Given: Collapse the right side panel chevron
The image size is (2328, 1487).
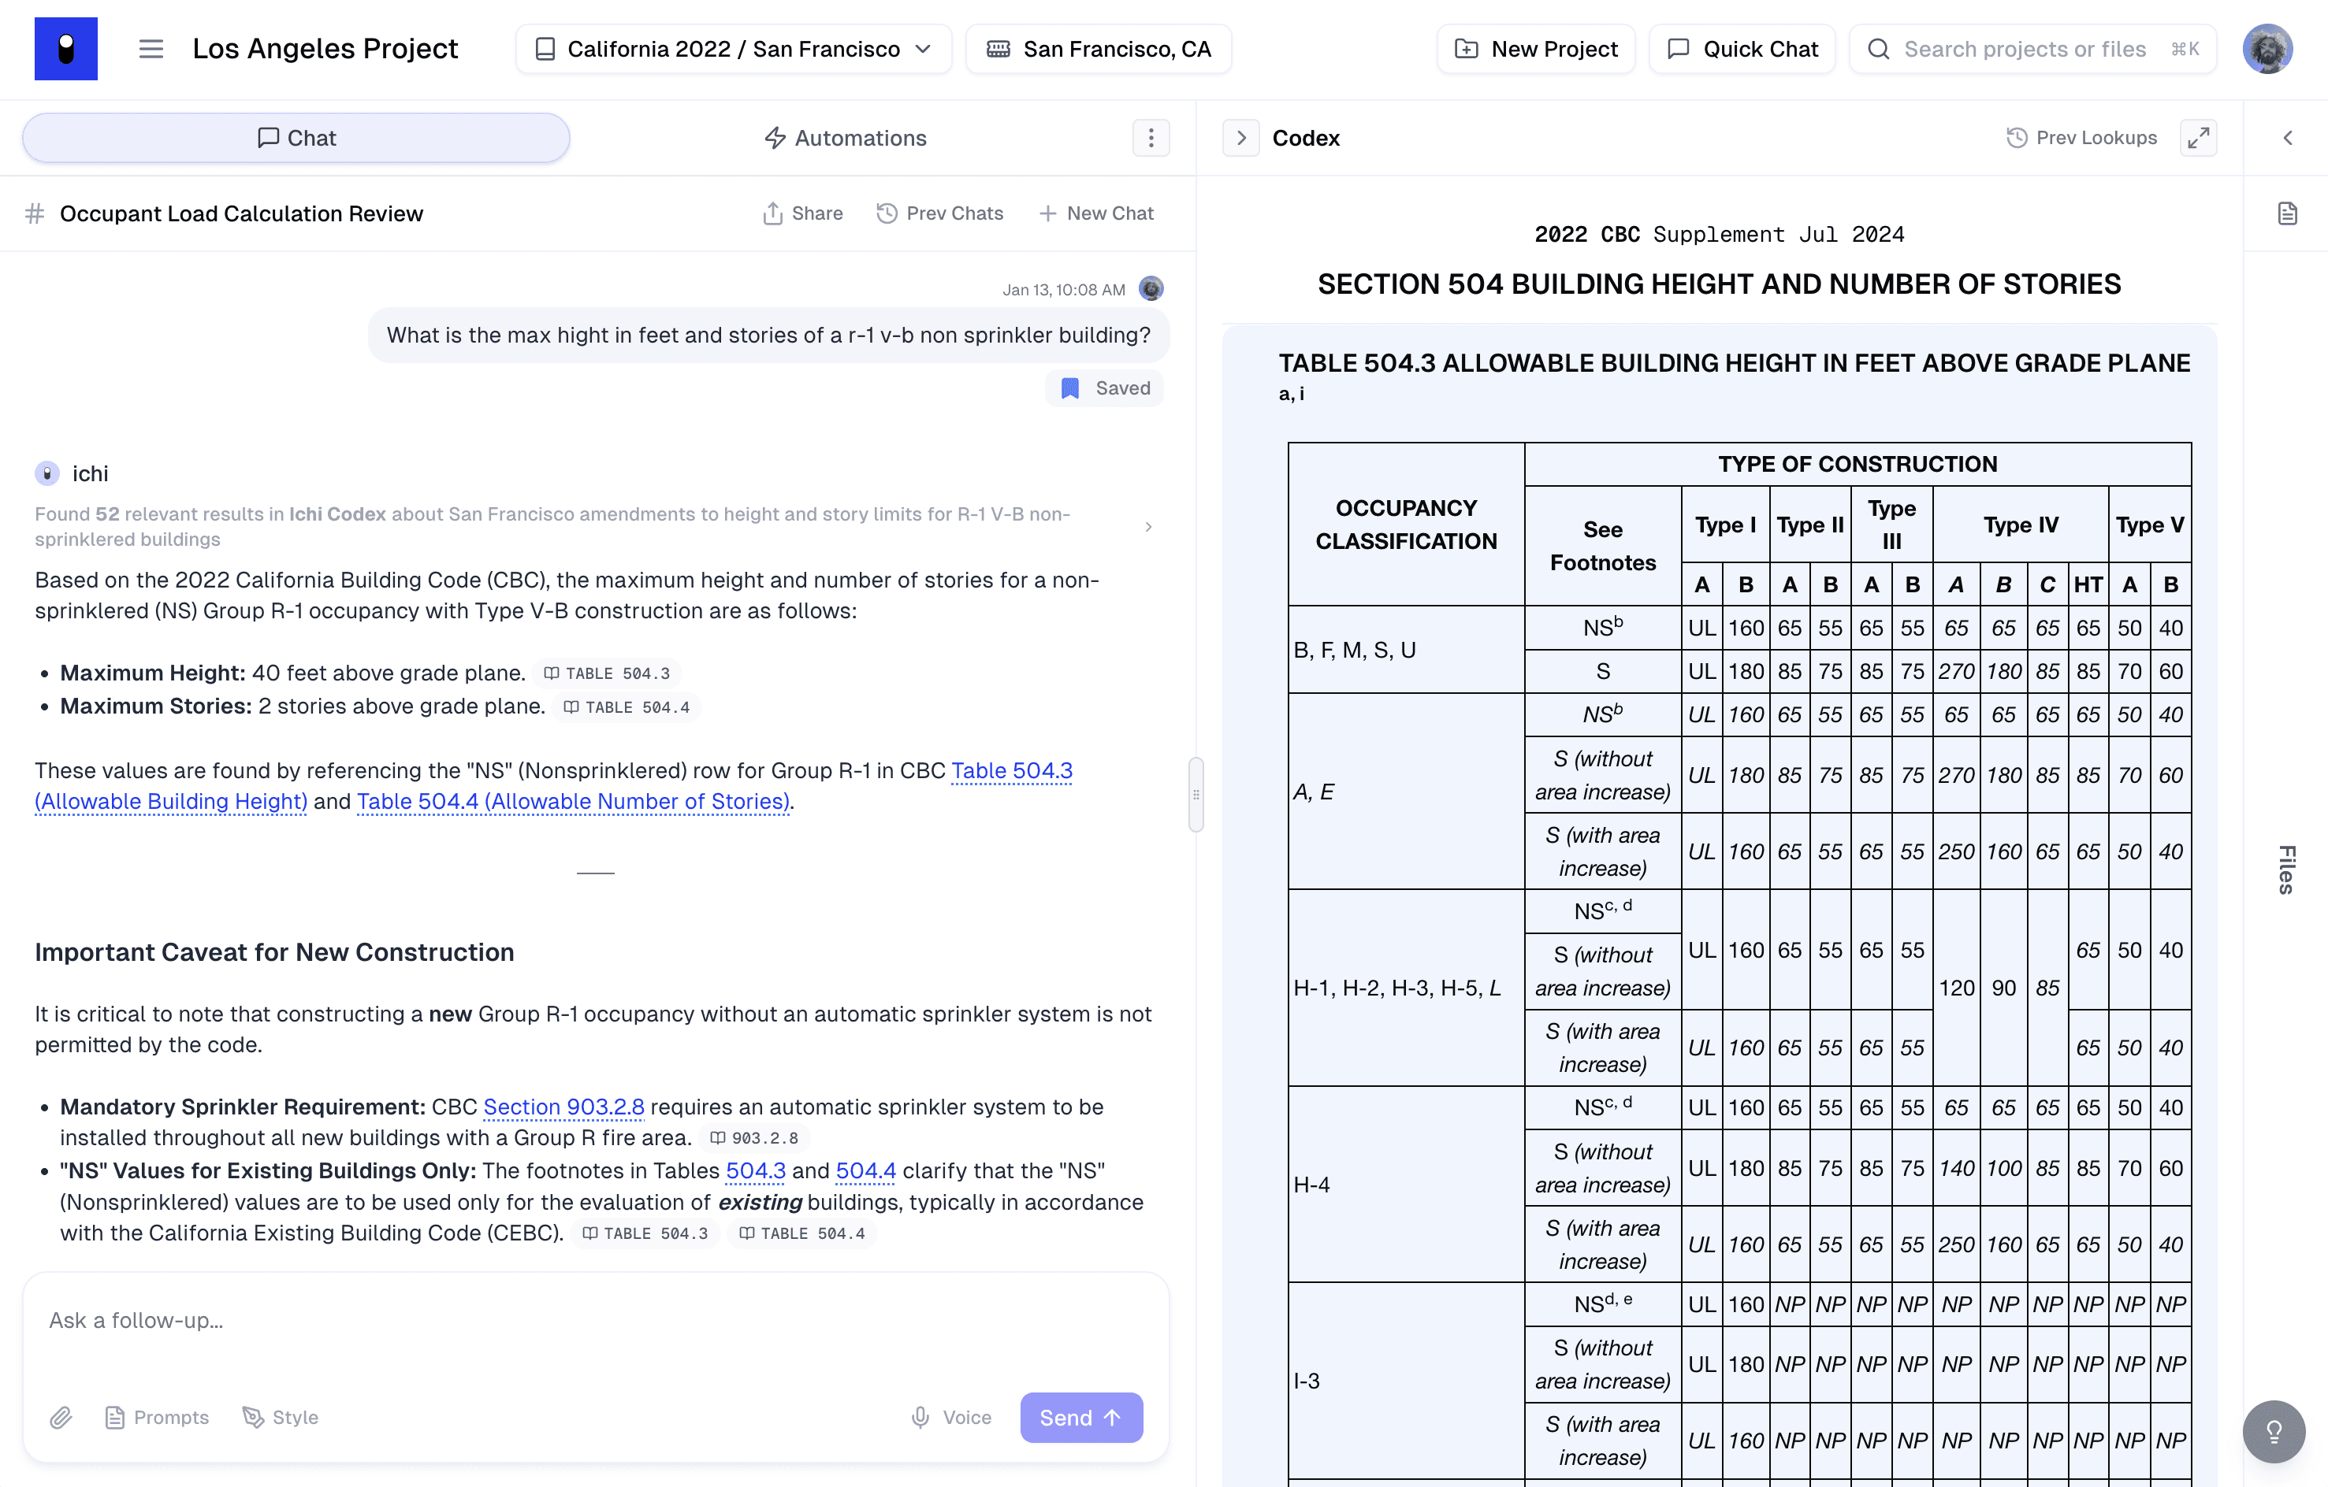Looking at the screenshot, I should click(x=2287, y=138).
